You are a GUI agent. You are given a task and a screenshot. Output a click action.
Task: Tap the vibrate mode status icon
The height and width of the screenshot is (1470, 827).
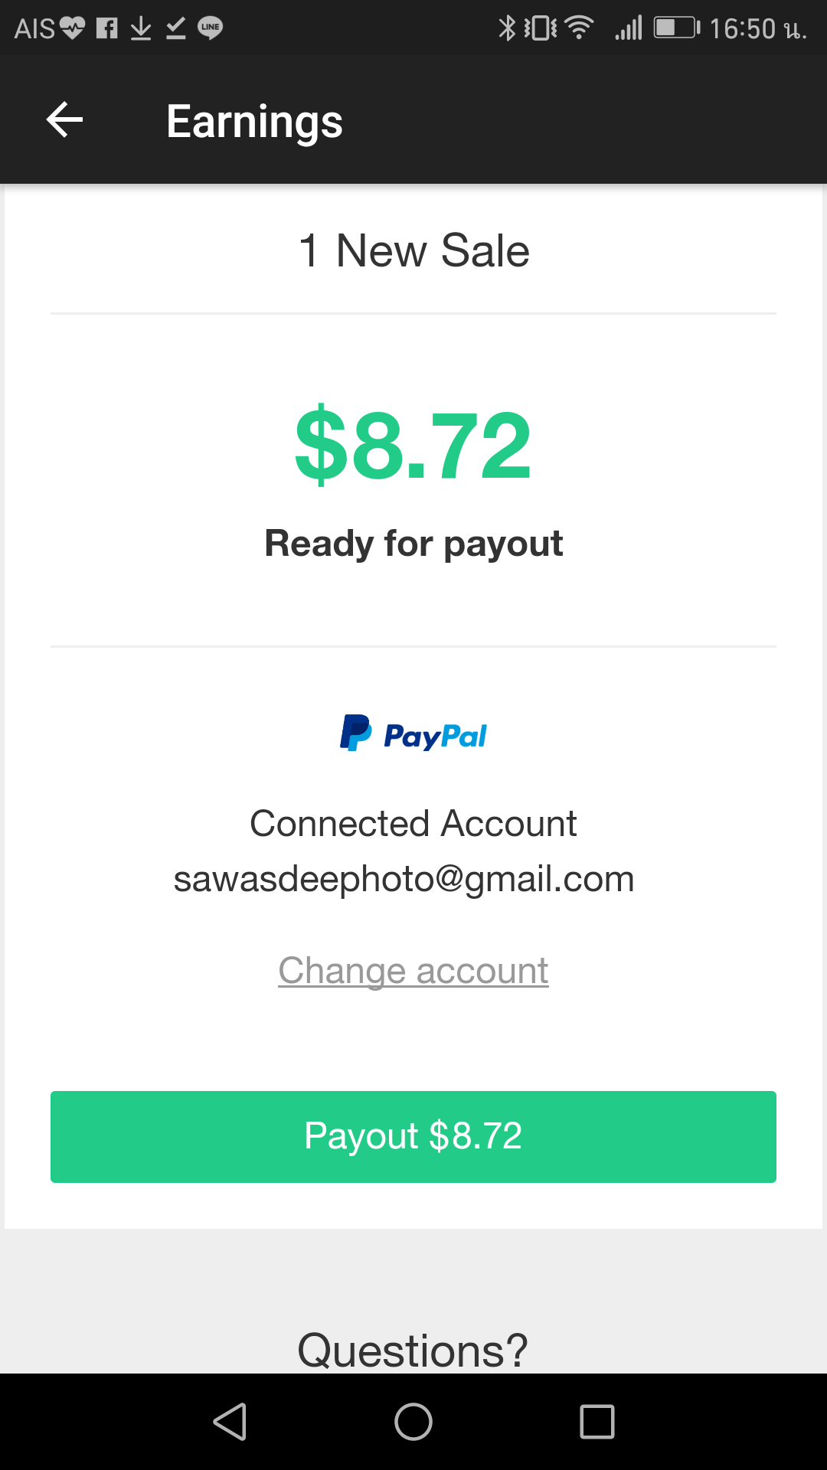[541, 28]
